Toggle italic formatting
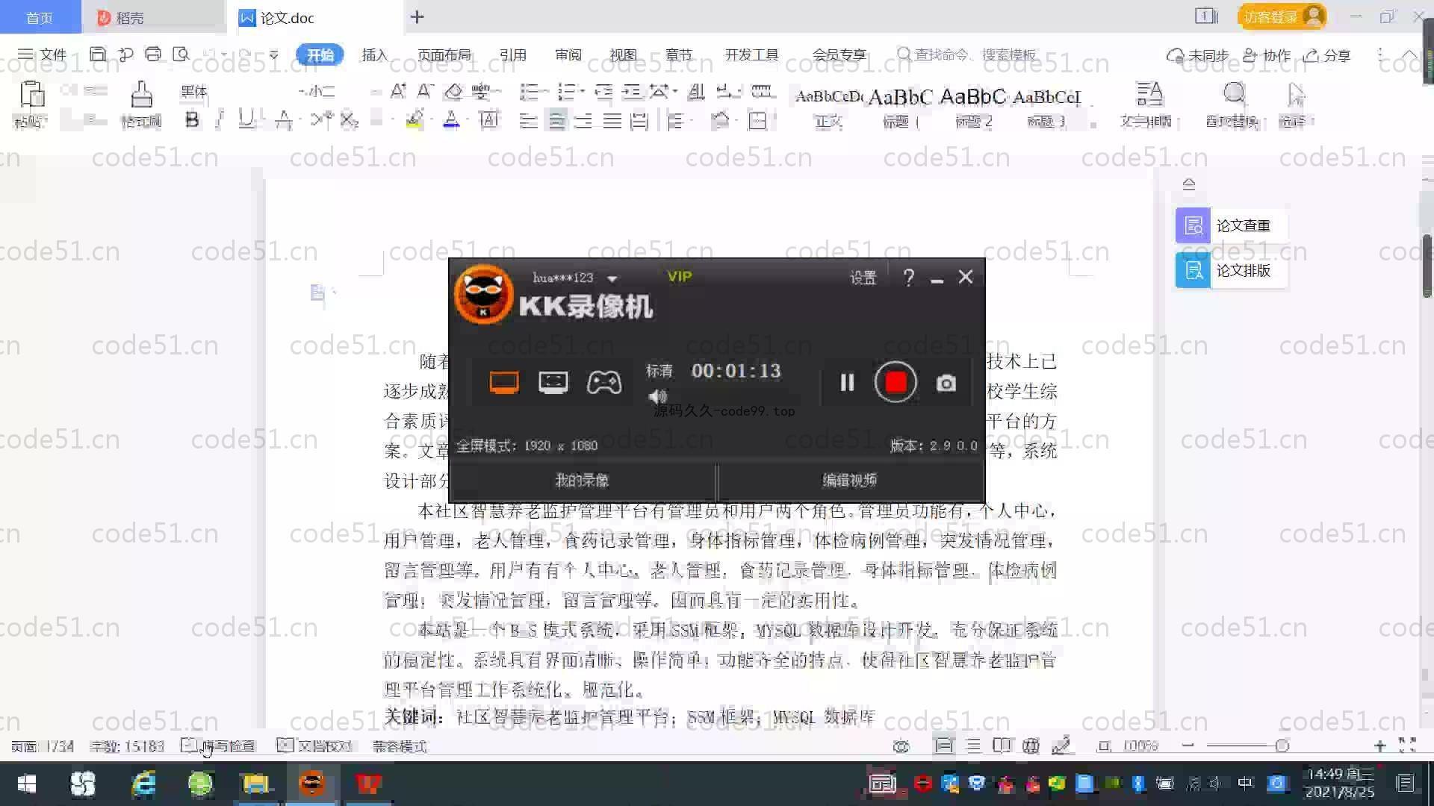Viewport: 1434px width, 806px height. (x=220, y=119)
